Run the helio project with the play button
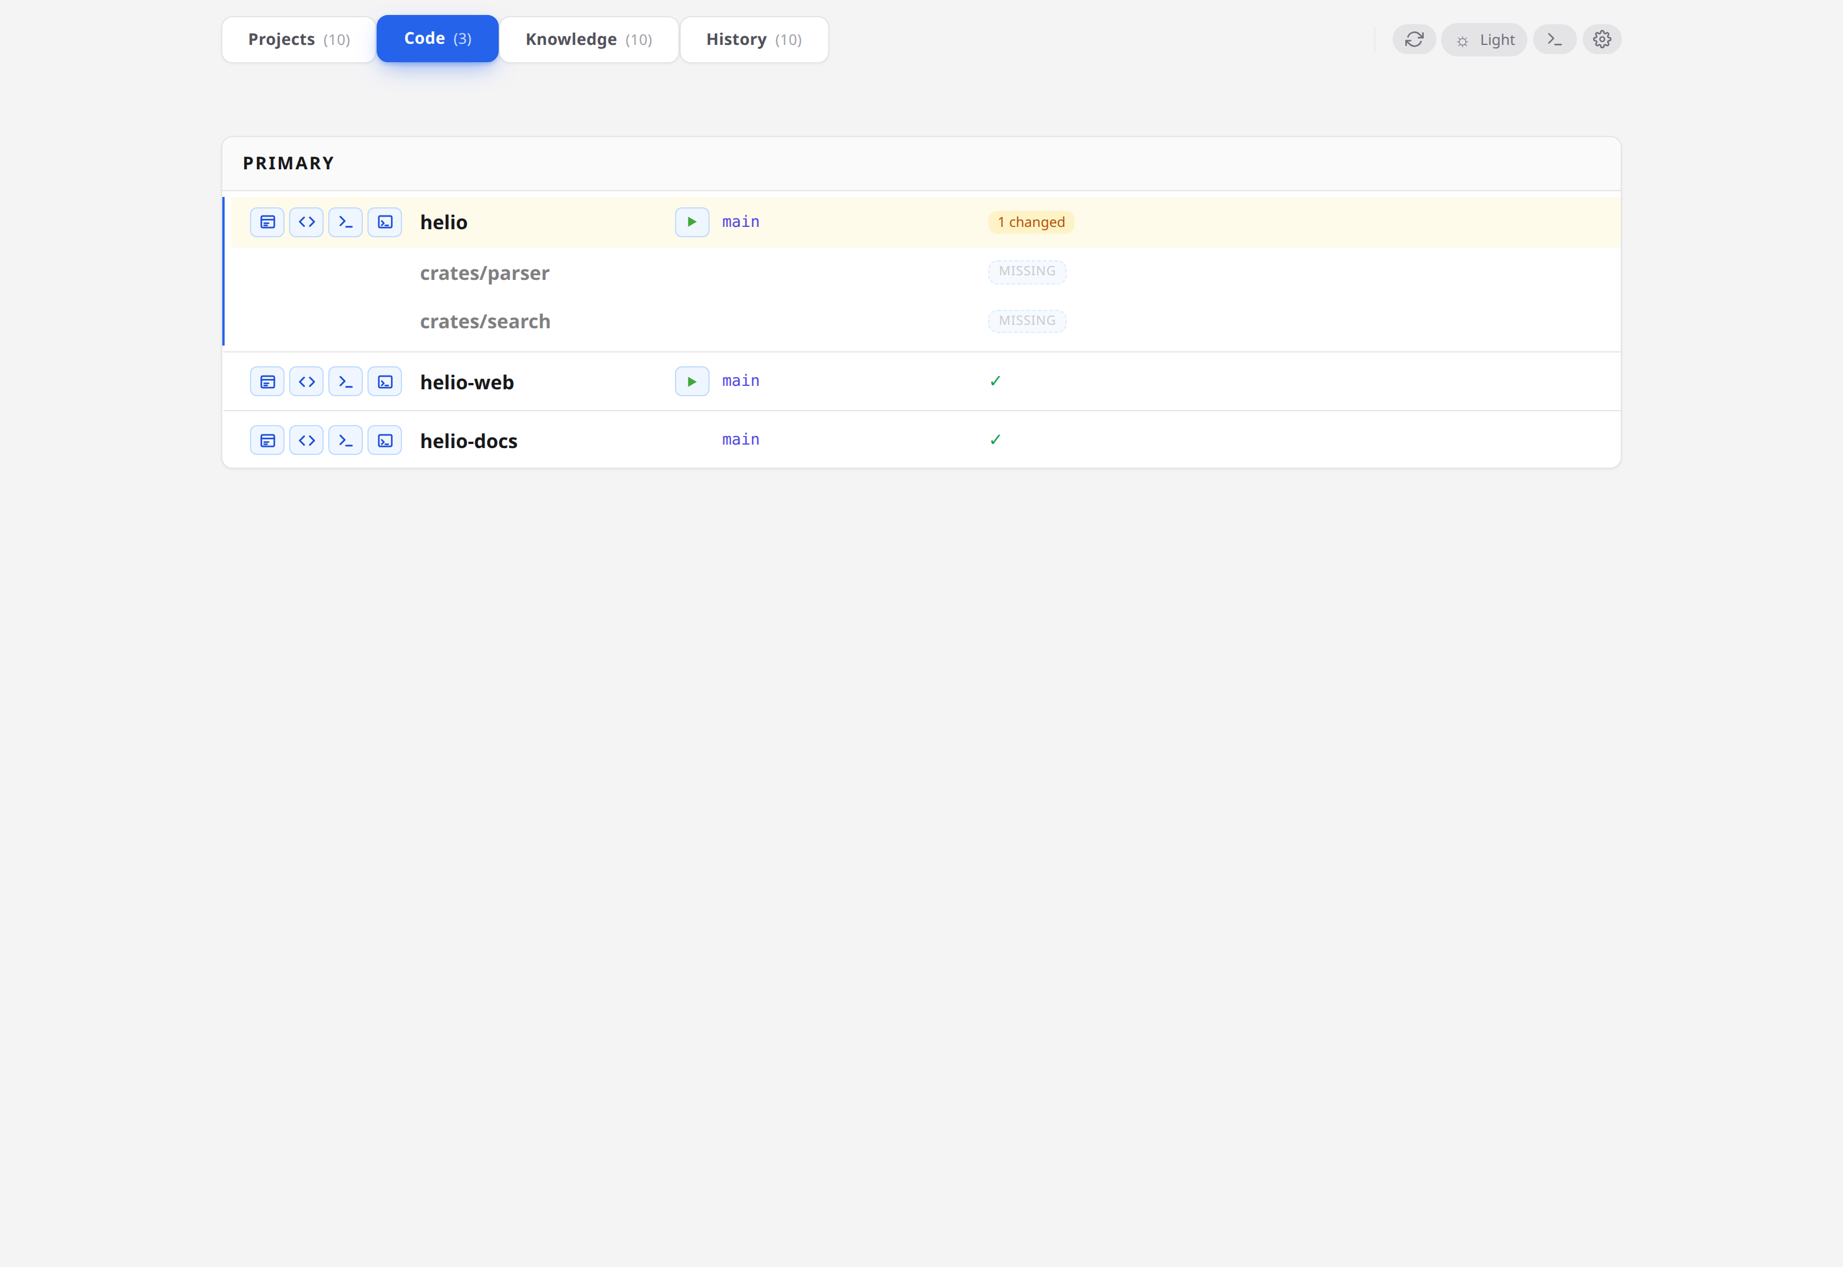The width and height of the screenshot is (1843, 1267). coord(691,222)
